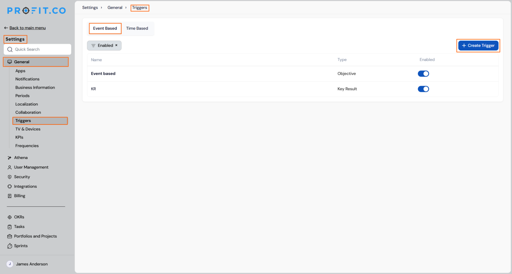Screen dimensions: 512x274
Task: Open the filter options icon
Action: 93,46
